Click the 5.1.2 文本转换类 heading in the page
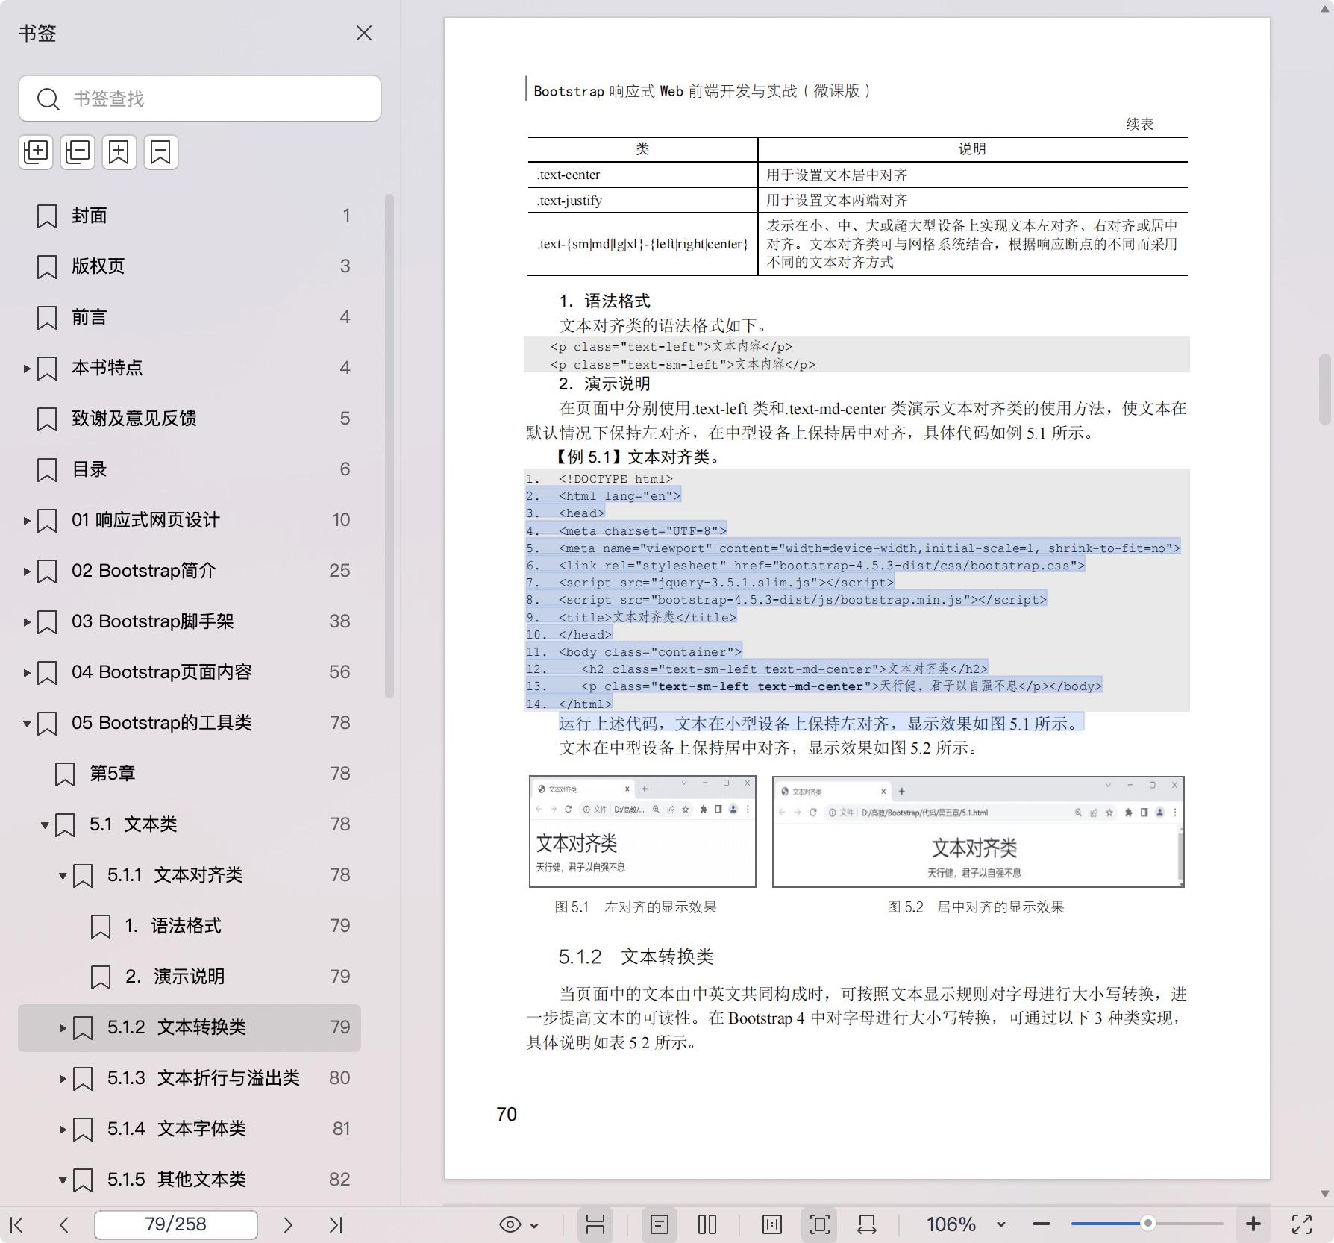 tap(636, 956)
